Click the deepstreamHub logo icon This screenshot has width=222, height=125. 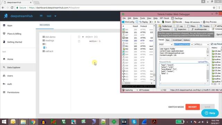tap(6, 16)
